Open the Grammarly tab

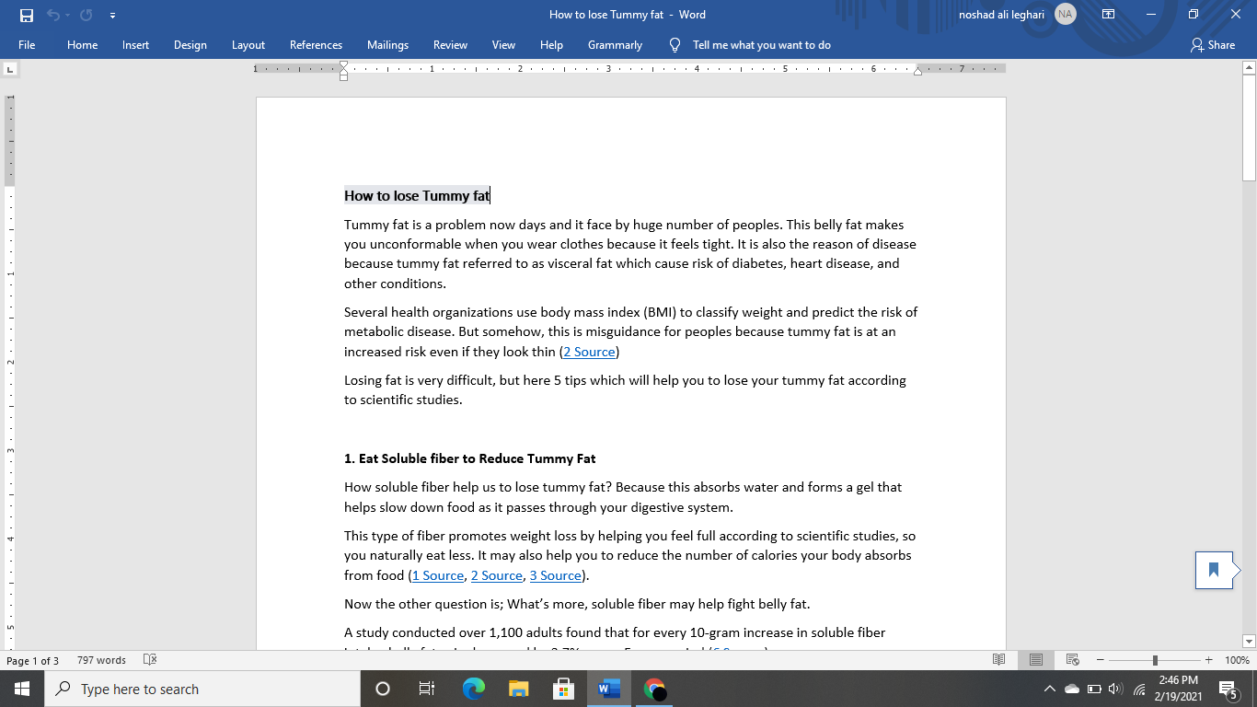tap(615, 44)
